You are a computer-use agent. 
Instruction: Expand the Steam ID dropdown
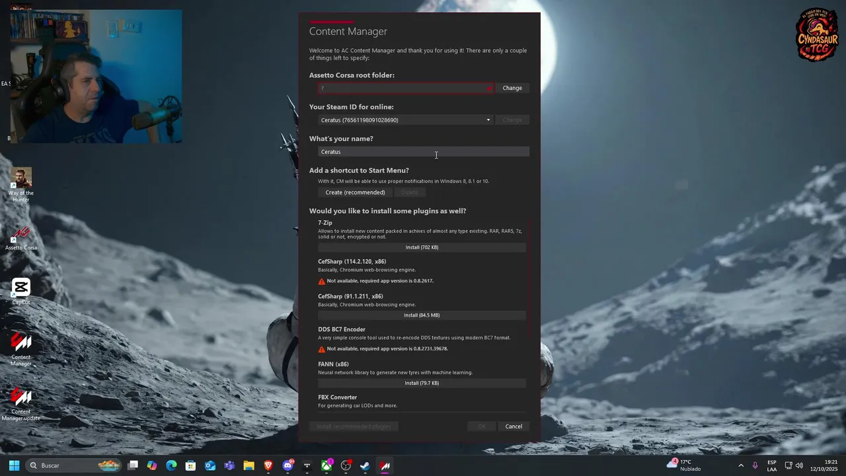[488, 120]
